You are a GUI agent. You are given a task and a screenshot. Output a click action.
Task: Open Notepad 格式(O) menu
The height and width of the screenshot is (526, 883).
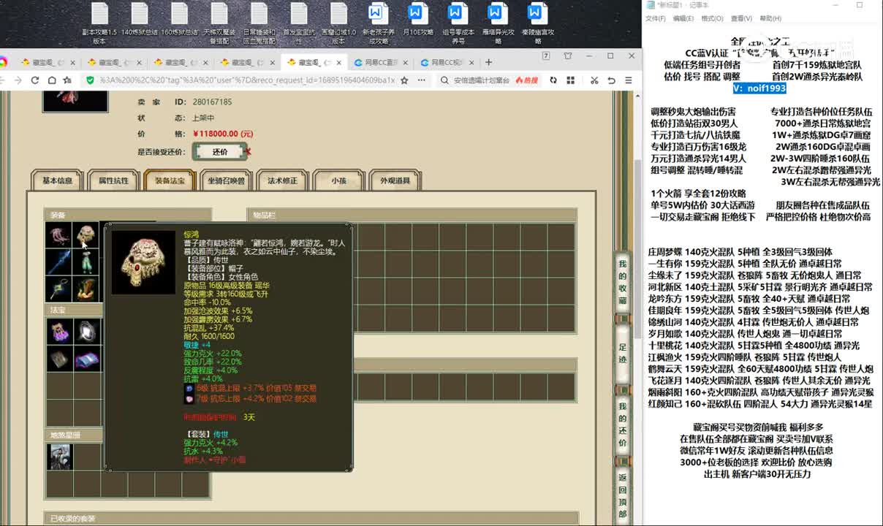pyautogui.click(x=712, y=18)
